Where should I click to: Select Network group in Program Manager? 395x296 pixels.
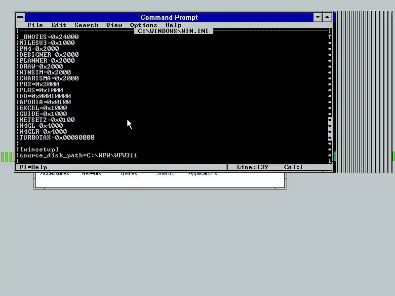coord(91,174)
